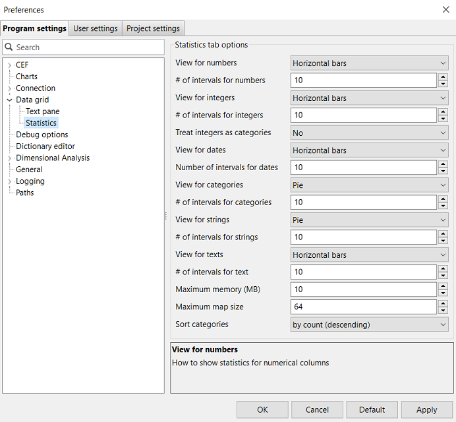Restore settings with Default button
This screenshot has height=422, width=456.
click(x=372, y=409)
